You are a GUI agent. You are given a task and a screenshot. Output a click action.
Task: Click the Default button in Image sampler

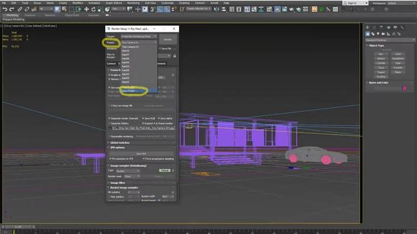click(x=165, y=170)
